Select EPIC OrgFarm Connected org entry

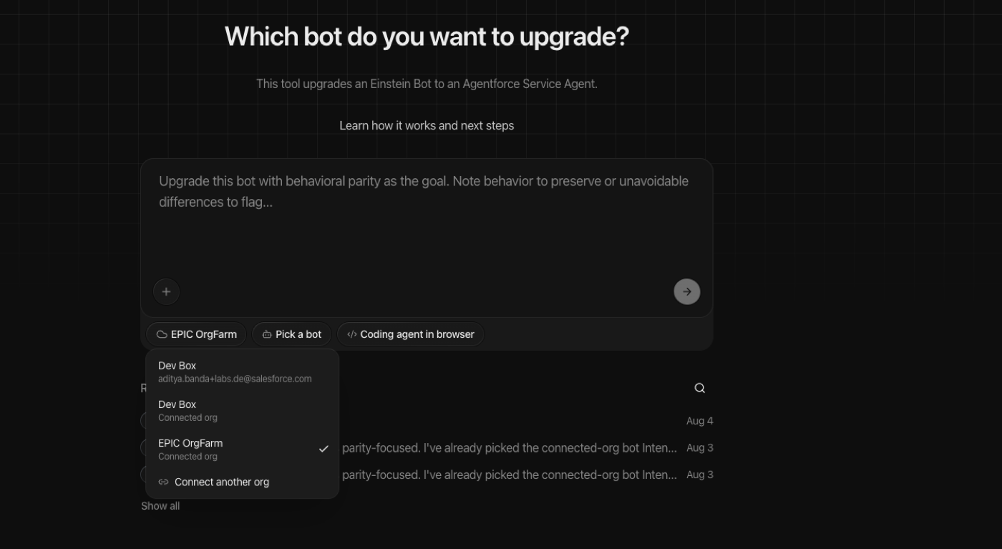[242, 450]
